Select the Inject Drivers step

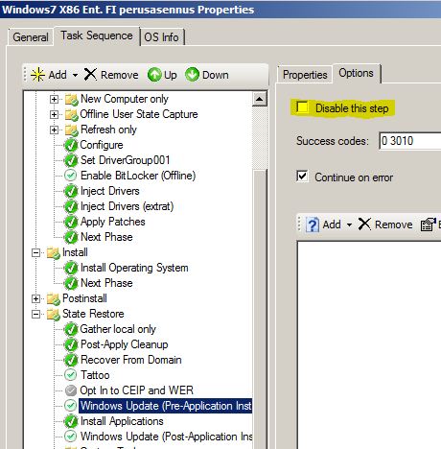(110, 191)
